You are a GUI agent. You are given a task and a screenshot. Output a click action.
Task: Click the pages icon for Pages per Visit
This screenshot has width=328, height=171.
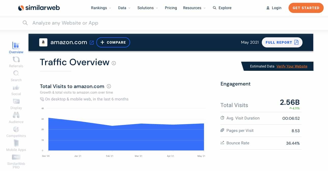click(x=222, y=130)
